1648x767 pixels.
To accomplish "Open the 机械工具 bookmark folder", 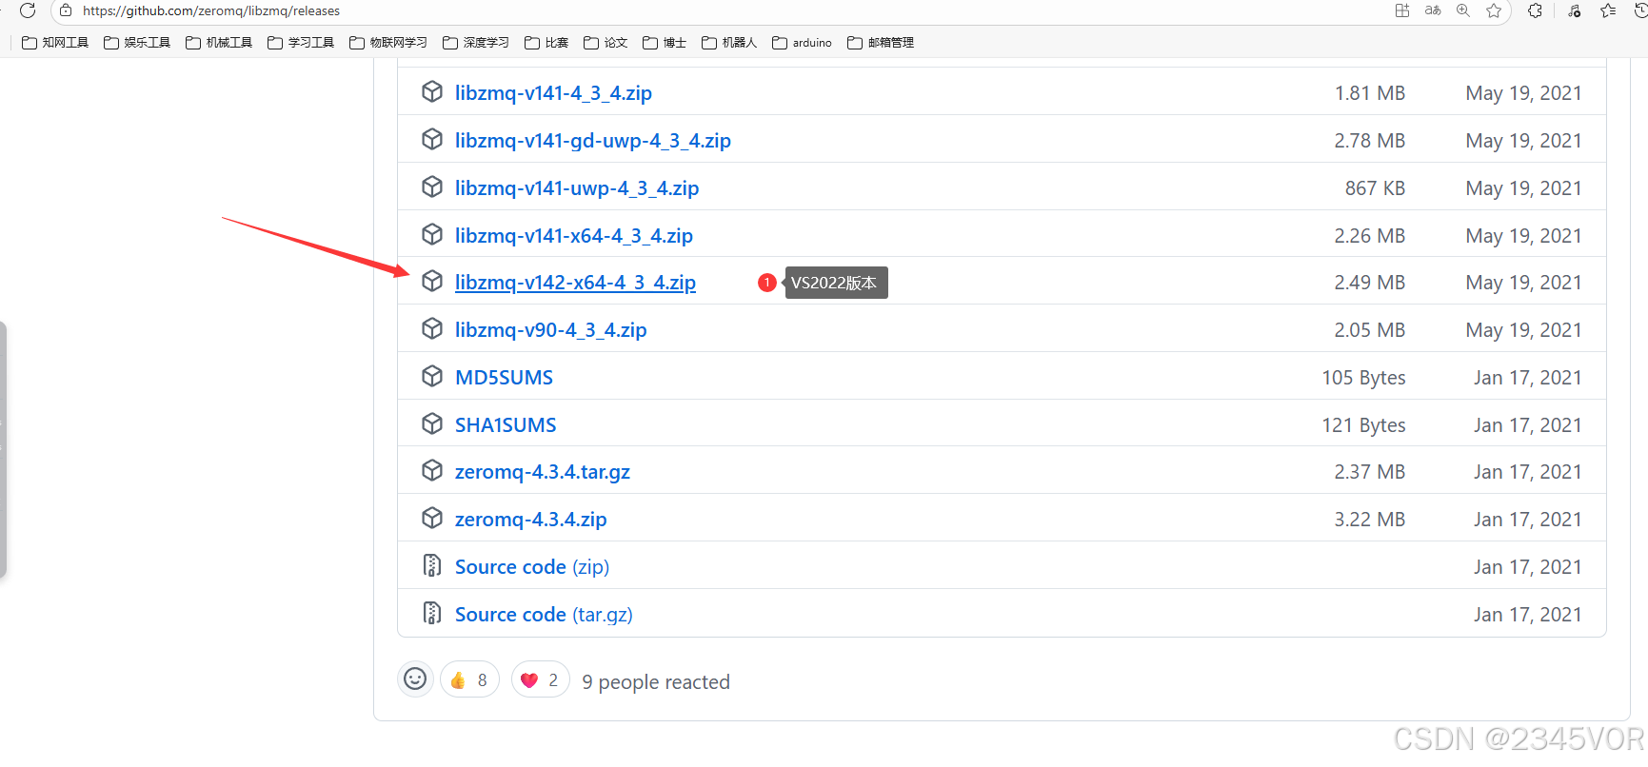I will pos(219,43).
